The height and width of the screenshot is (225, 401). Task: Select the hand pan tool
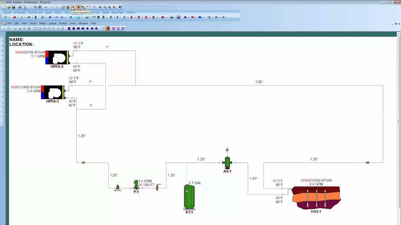[88, 7]
